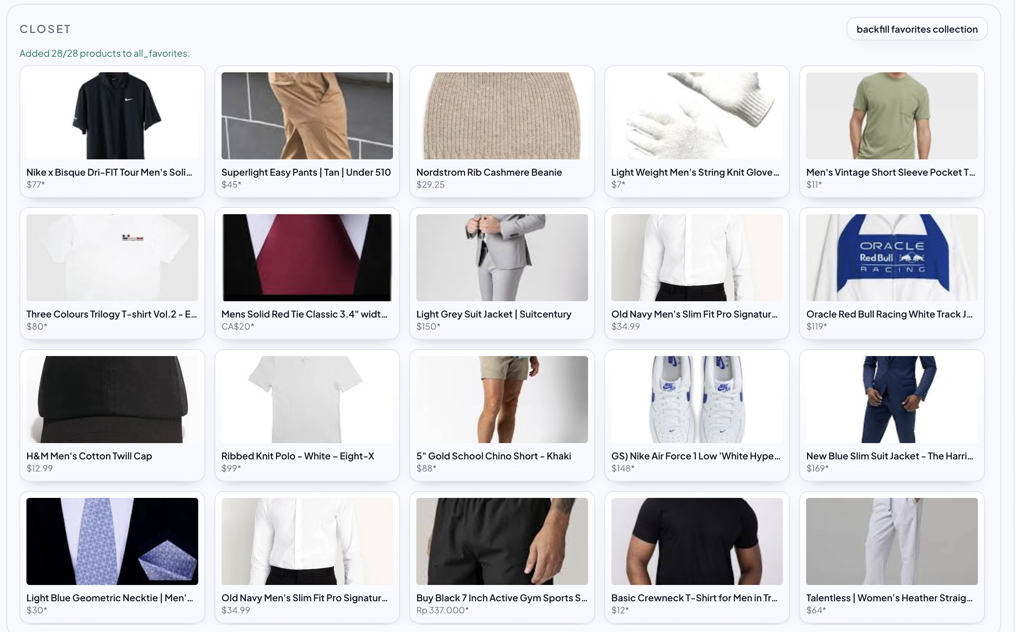This screenshot has width=1016, height=632.
Task: Select New Blue Slim Suit Jacket image
Action: click(x=892, y=399)
